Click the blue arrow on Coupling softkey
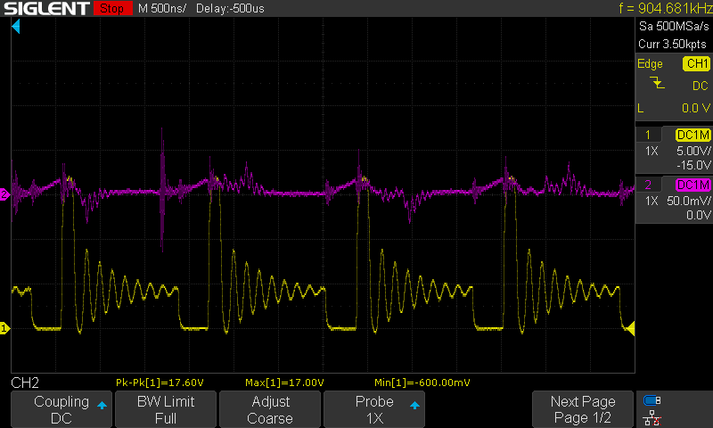 [x=102, y=405]
